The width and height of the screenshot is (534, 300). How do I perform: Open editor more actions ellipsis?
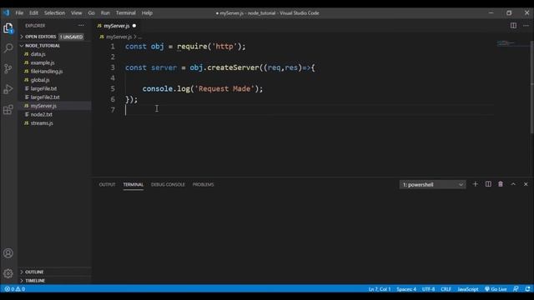click(x=526, y=26)
